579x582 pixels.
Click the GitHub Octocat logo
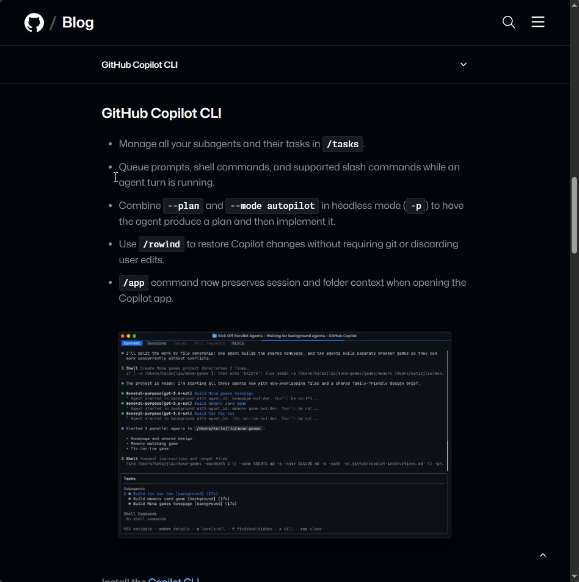(34, 23)
